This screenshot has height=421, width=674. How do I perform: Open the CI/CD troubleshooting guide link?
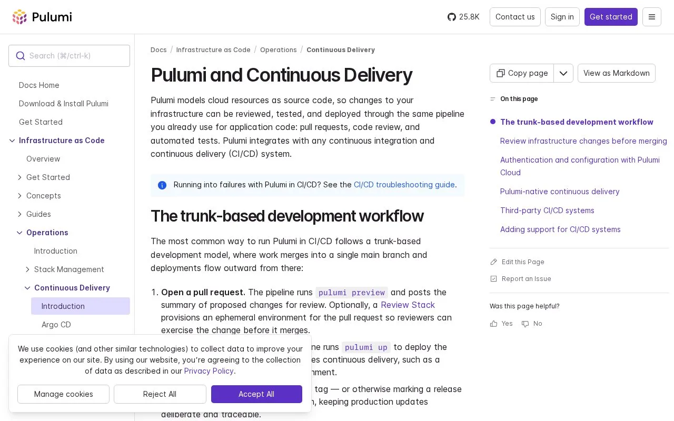404,185
